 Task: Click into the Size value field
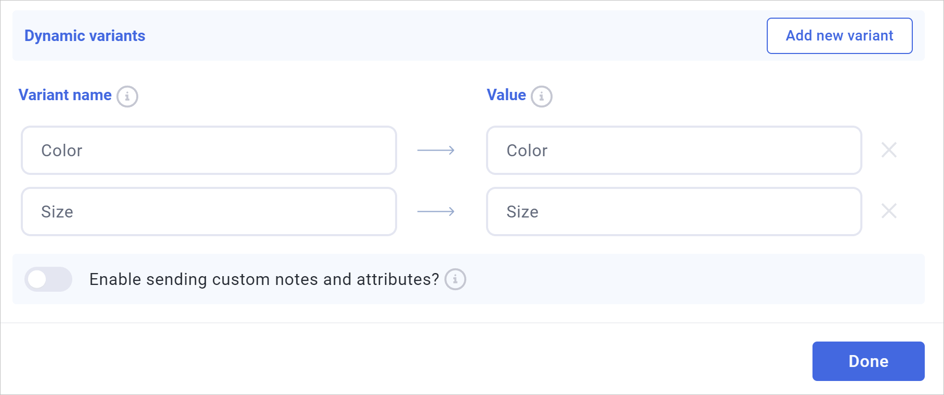674,212
